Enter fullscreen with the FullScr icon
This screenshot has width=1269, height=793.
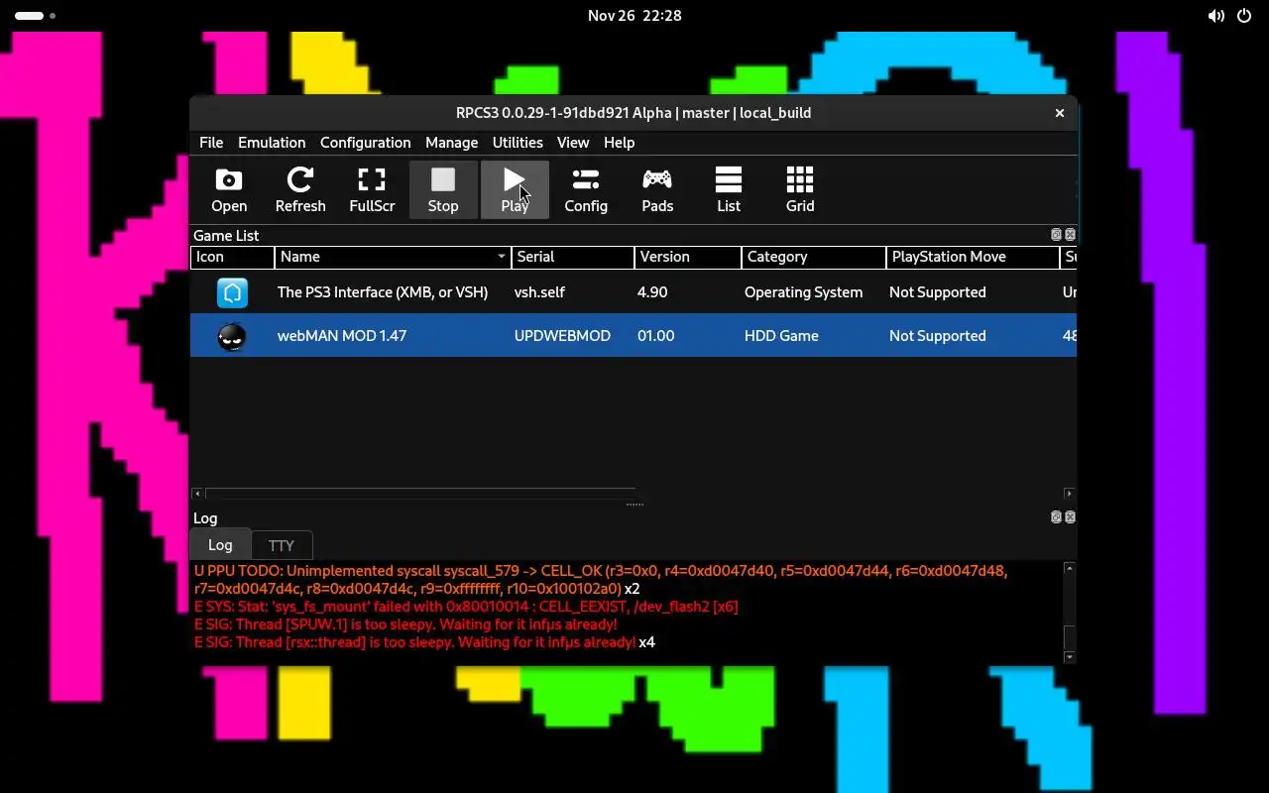(372, 189)
